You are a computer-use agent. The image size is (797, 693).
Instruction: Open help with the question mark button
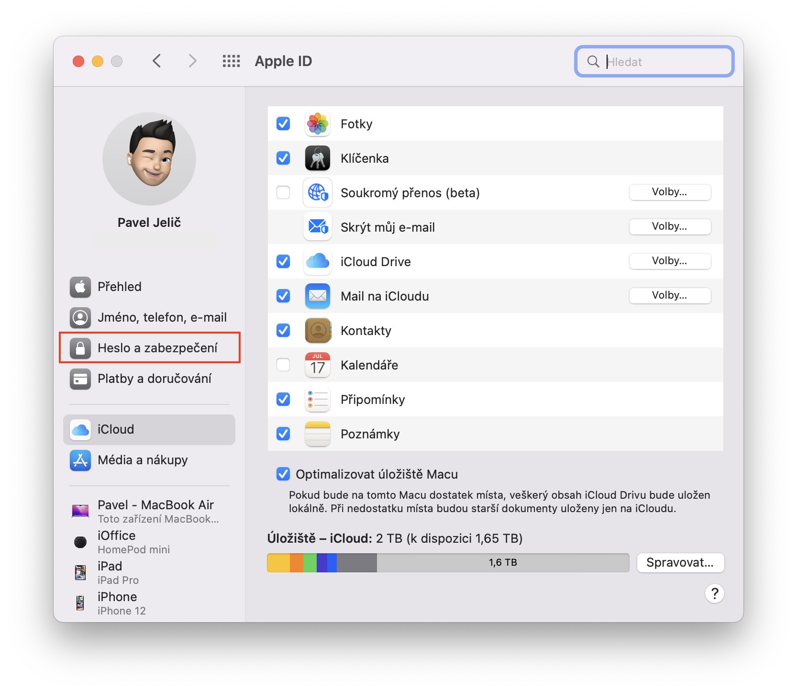click(x=714, y=594)
